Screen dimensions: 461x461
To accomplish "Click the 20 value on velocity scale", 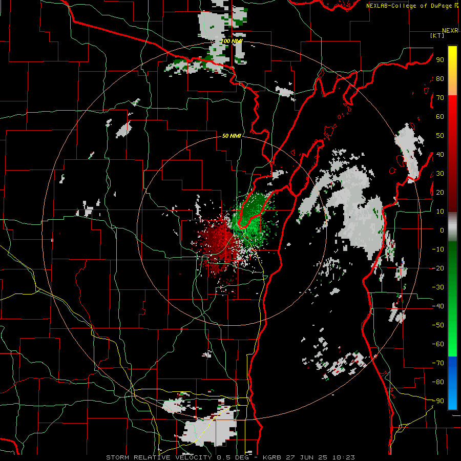I will (440, 193).
